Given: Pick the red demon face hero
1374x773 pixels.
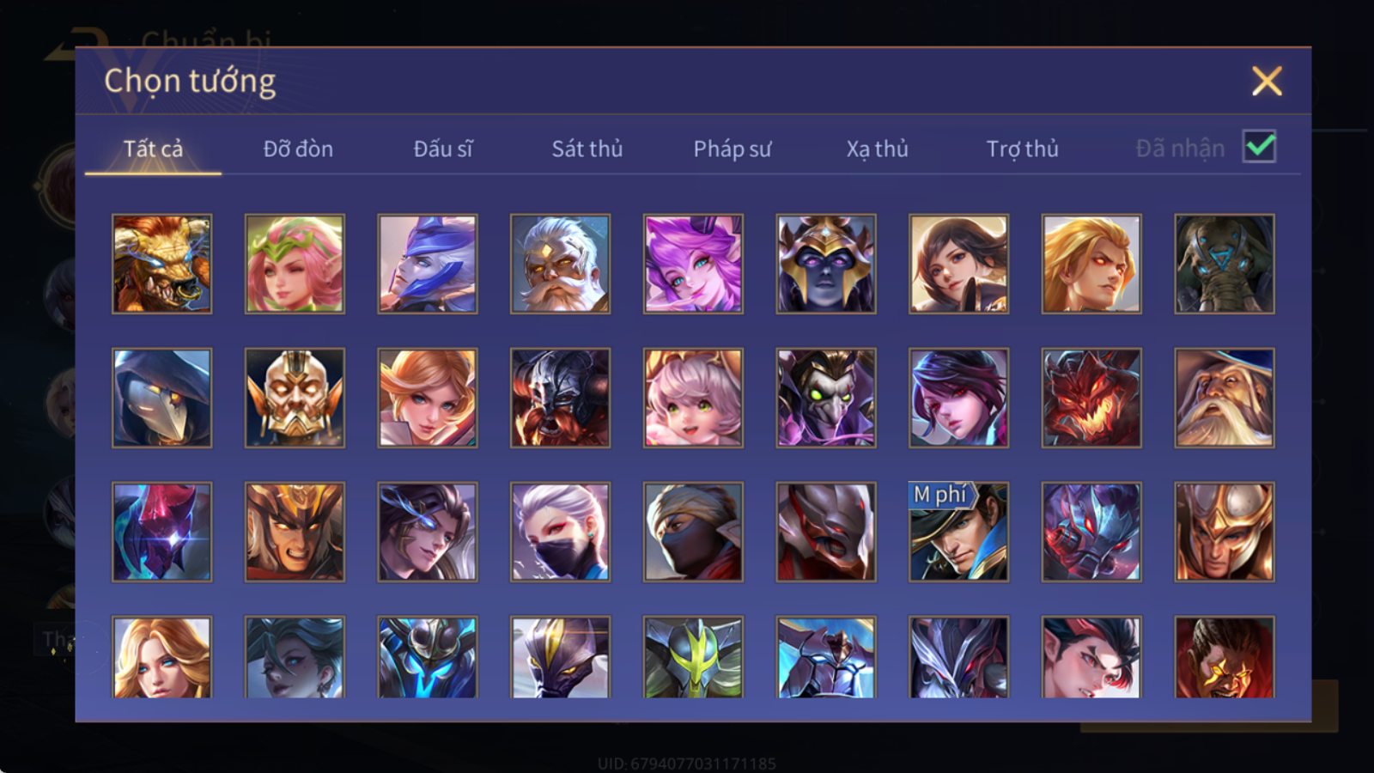Looking at the screenshot, I should [1091, 398].
